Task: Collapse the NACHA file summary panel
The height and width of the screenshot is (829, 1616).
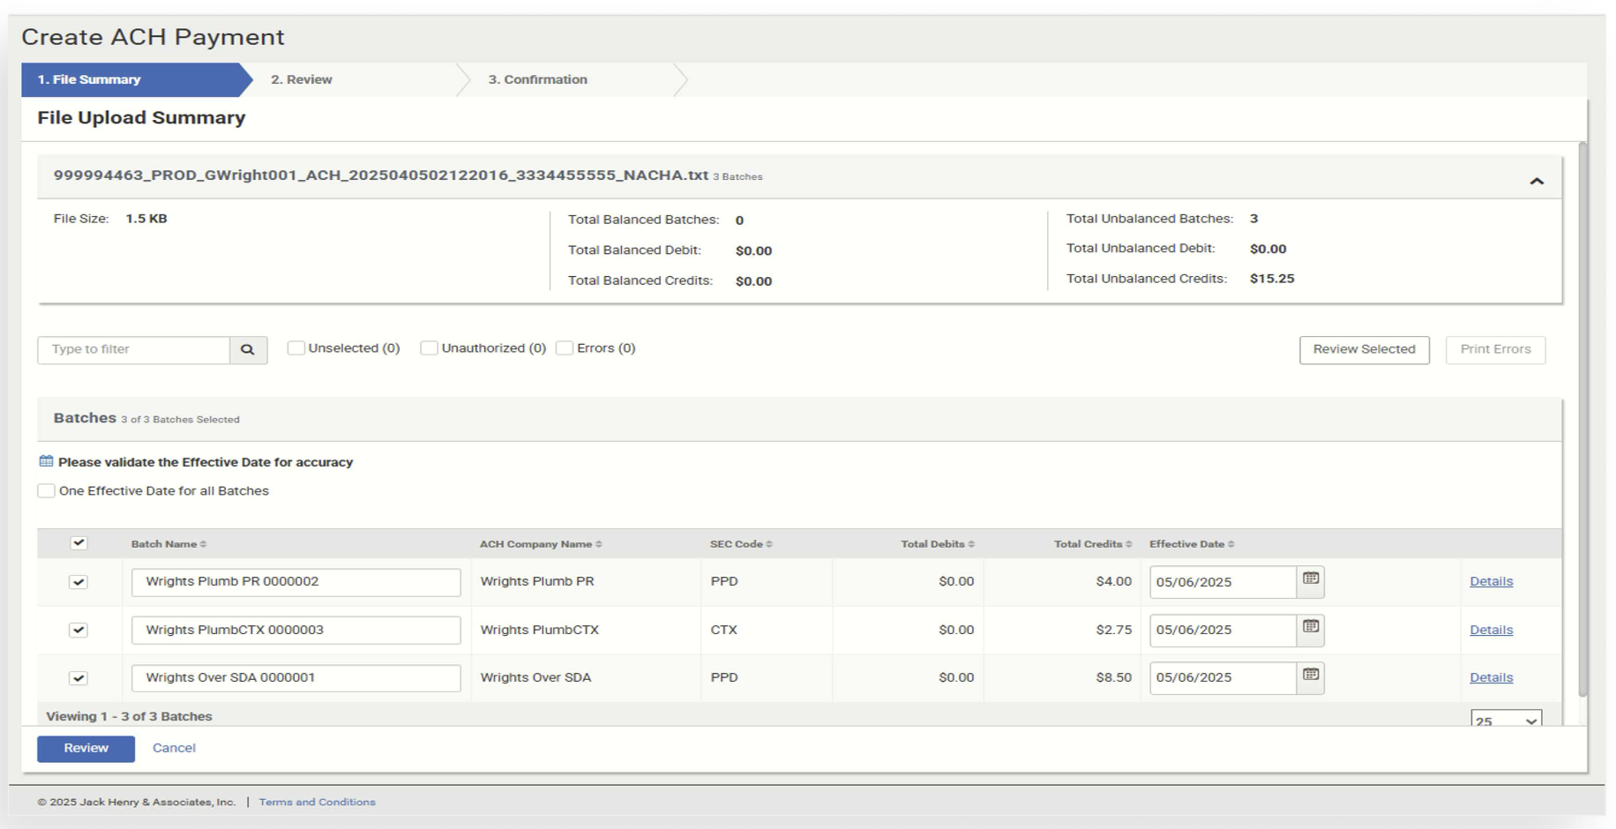Action: [x=1536, y=181]
